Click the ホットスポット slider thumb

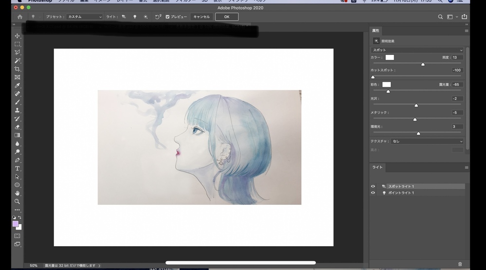click(x=373, y=77)
